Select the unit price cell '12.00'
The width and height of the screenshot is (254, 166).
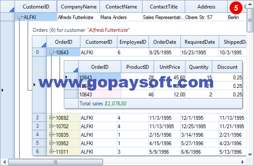170,94
